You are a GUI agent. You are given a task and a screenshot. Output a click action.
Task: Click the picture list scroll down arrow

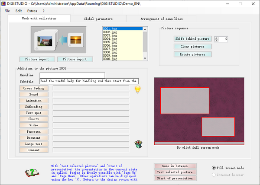point(145,58)
